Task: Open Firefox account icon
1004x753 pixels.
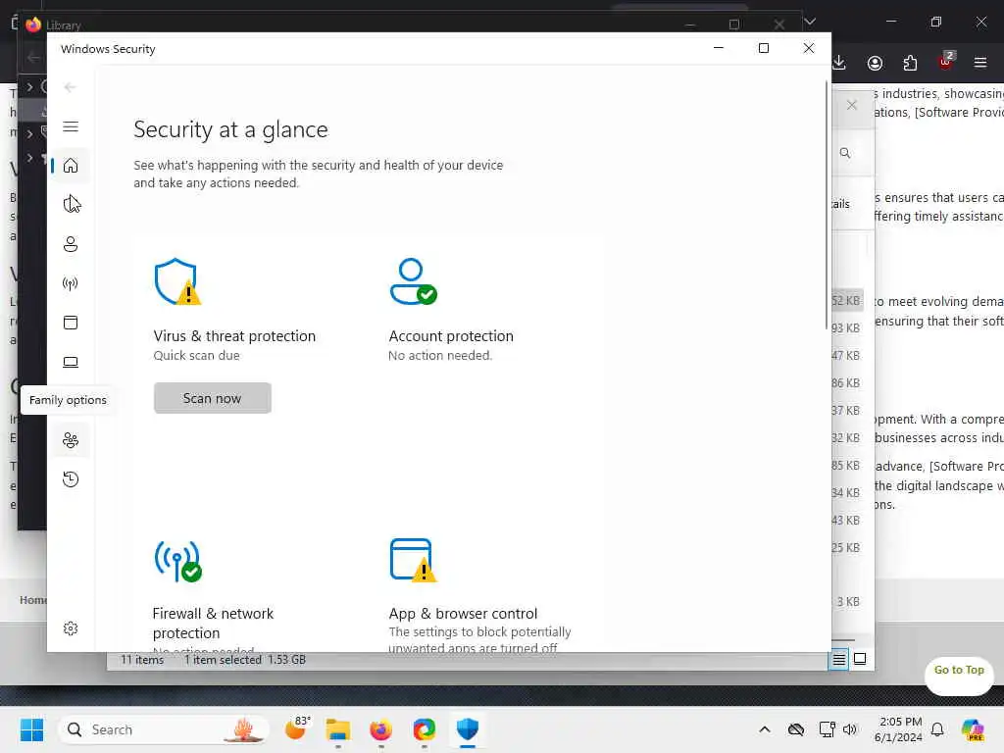Action: 875,63
